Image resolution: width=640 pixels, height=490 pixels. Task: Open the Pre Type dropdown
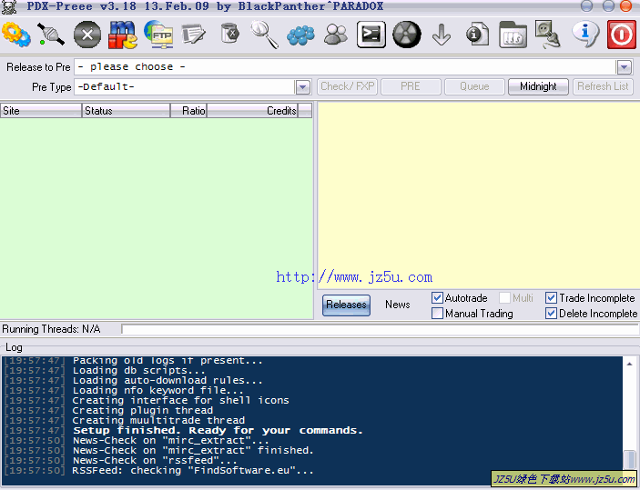303,87
